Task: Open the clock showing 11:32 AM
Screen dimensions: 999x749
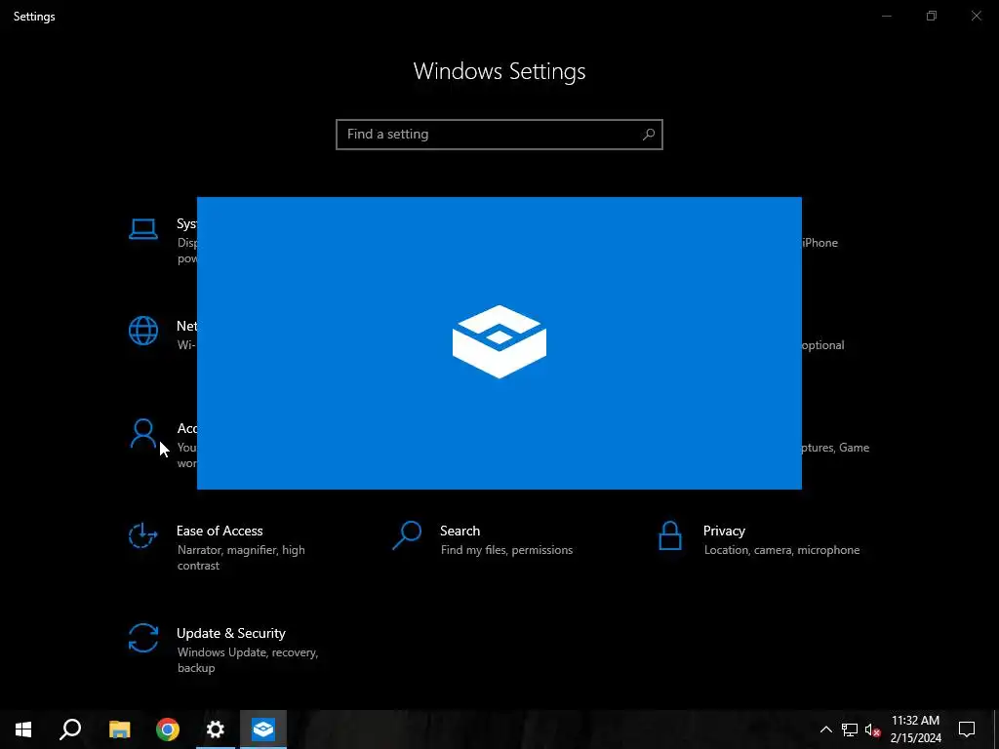Action: [x=915, y=729]
